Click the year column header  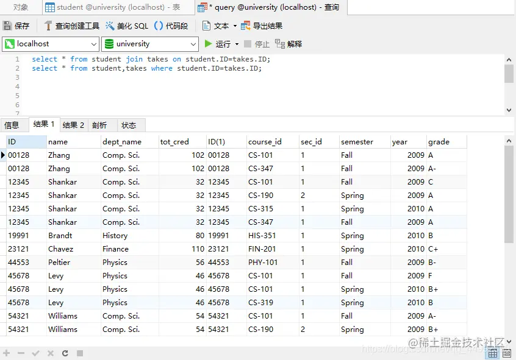pyautogui.click(x=409, y=142)
